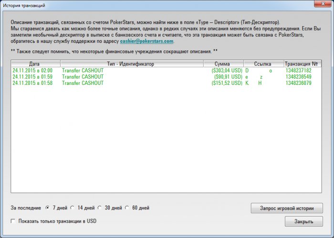Select the 30 дней radio button
This screenshot has width=334, height=238.
(x=99, y=207)
